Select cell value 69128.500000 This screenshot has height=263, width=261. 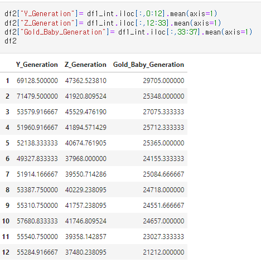pos(37,81)
